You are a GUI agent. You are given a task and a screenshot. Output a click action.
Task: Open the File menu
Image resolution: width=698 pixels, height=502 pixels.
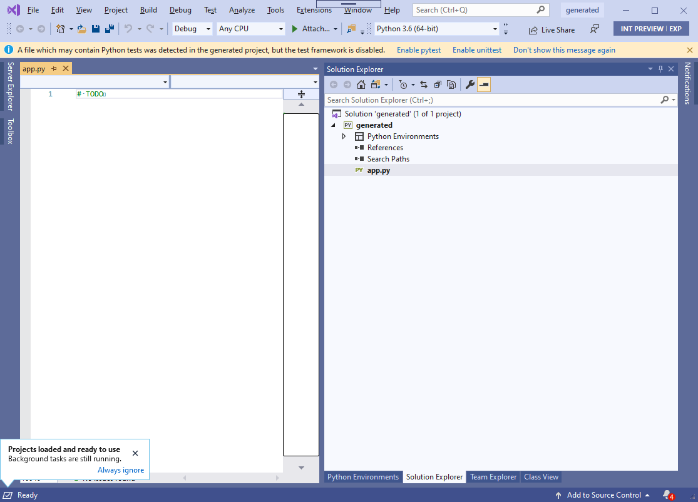(x=33, y=10)
